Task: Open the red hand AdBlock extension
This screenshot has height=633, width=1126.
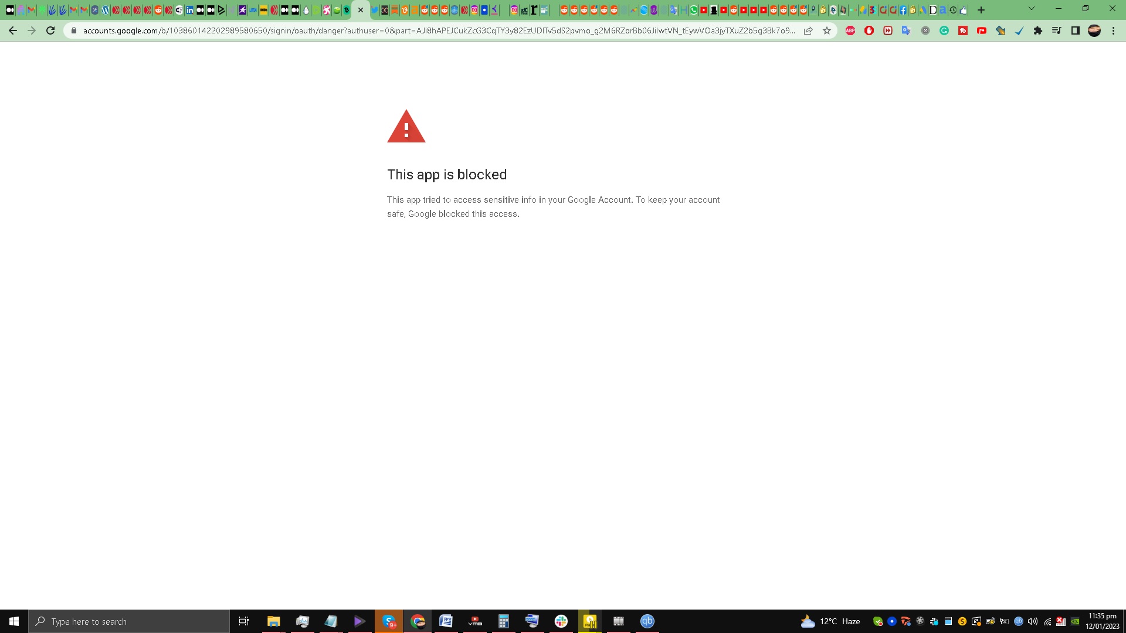Action: (869, 30)
